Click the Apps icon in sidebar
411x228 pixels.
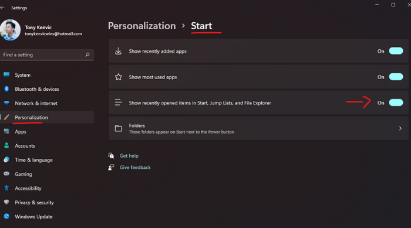pyautogui.click(x=6, y=131)
